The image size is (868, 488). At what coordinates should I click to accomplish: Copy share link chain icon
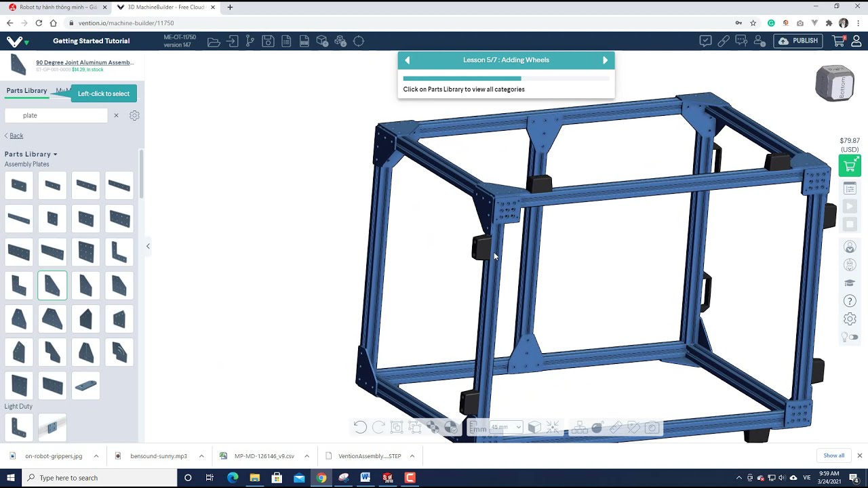(x=724, y=41)
